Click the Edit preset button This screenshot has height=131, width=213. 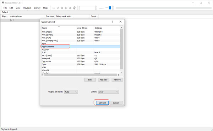[x=90, y=80]
